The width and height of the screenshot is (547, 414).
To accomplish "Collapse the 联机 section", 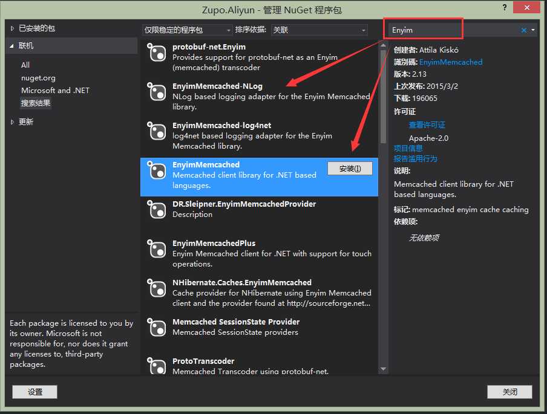I will coord(12,46).
